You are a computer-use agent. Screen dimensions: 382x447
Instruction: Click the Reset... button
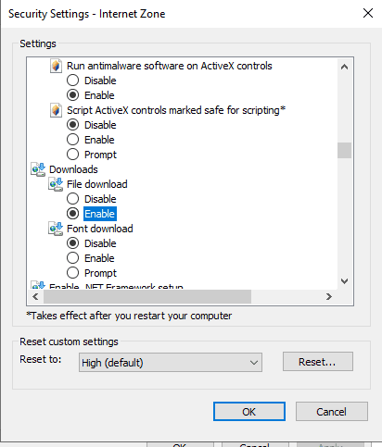(x=318, y=362)
